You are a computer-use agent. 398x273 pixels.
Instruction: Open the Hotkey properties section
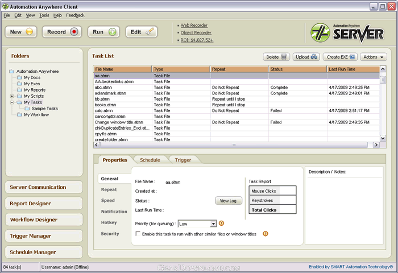(x=109, y=222)
